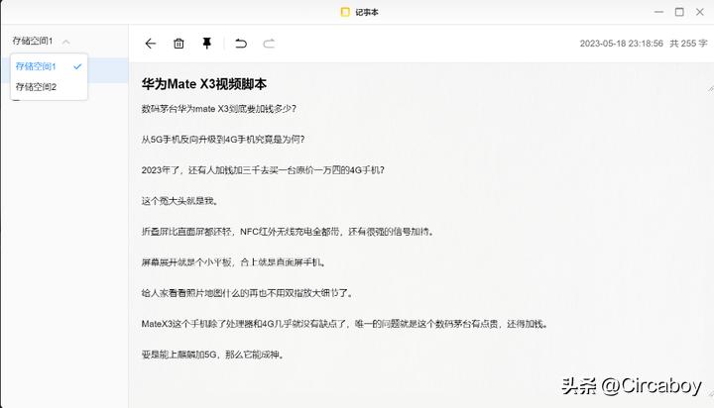Click the line starting with MateX3这个手机
Screen dimensions: 714x408
346,324
